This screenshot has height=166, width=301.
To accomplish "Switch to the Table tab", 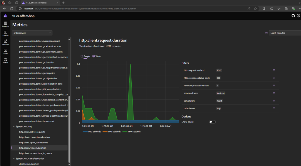I will [x=96, y=56].
